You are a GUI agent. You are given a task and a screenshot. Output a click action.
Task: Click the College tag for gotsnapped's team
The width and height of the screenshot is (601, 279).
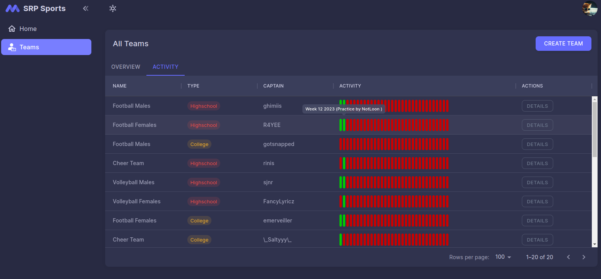tap(199, 144)
